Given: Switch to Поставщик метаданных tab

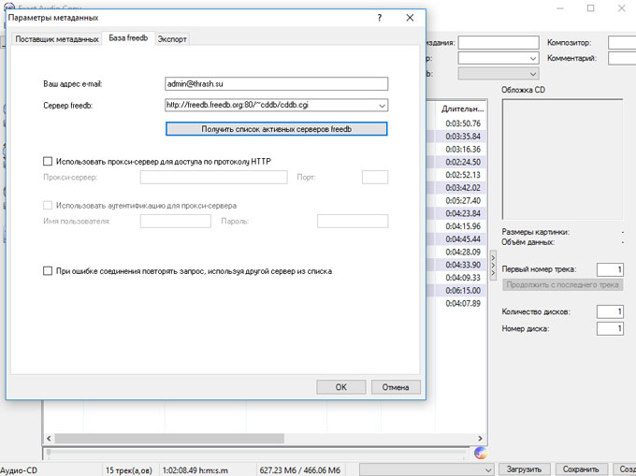Looking at the screenshot, I should pyautogui.click(x=56, y=39).
